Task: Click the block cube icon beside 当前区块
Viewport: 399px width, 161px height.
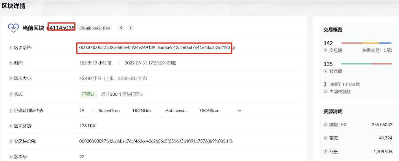Action: 14,28
